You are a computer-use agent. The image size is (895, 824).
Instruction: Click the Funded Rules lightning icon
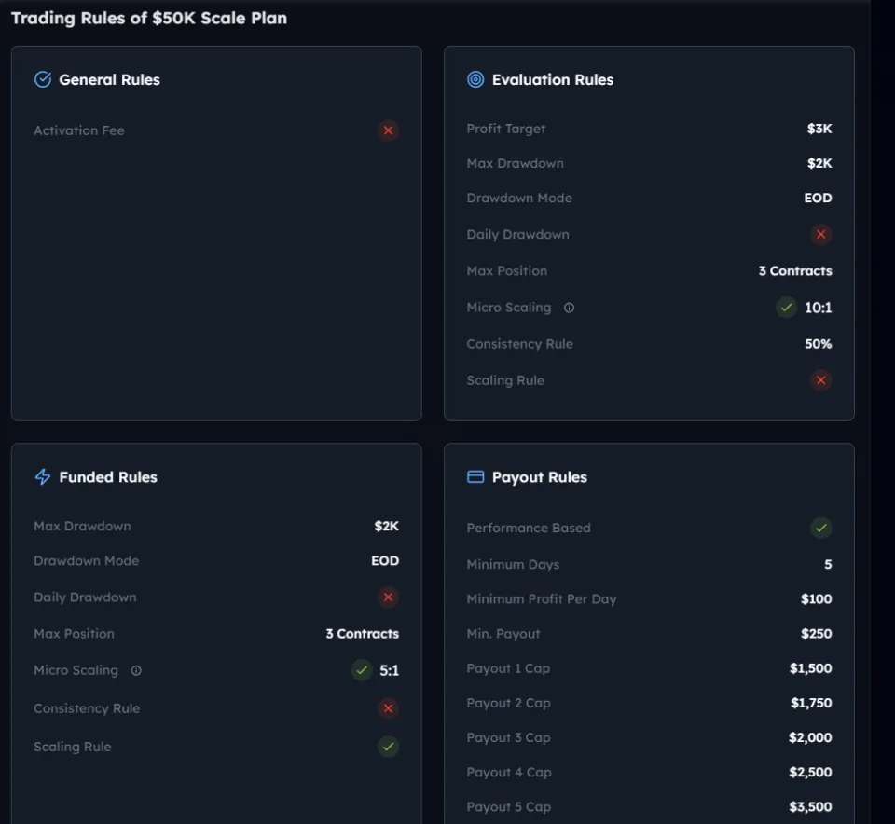click(43, 477)
